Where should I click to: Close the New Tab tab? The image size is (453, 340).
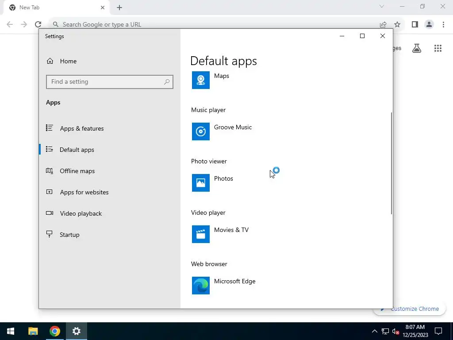point(103,8)
